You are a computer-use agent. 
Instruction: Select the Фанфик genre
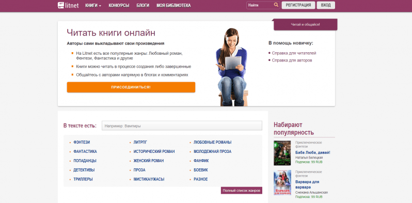click(201, 161)
